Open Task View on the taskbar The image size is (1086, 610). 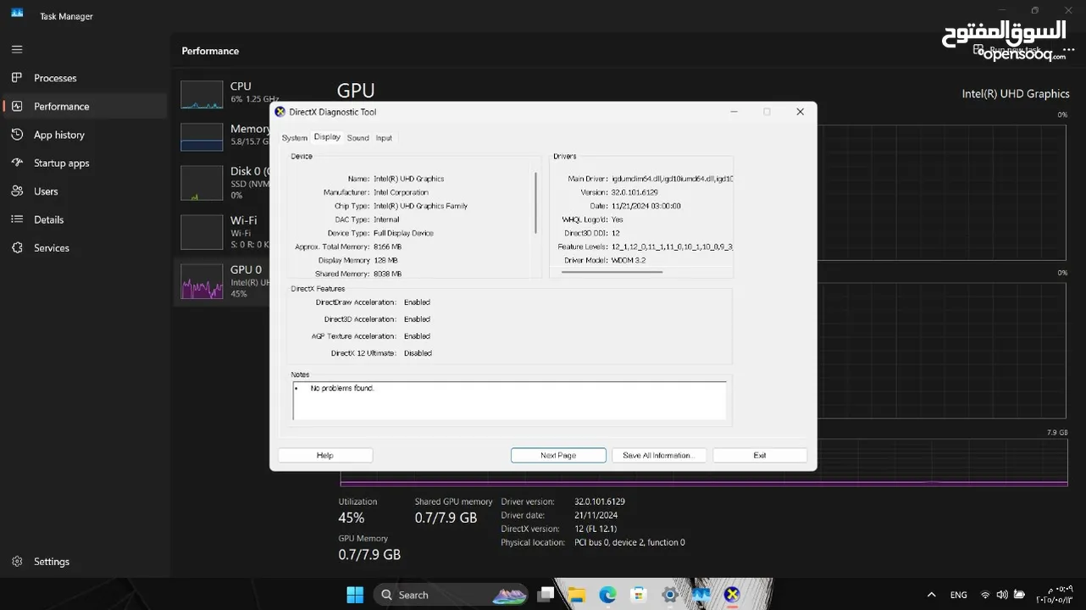pyautogui.click(x=546, y=595)
